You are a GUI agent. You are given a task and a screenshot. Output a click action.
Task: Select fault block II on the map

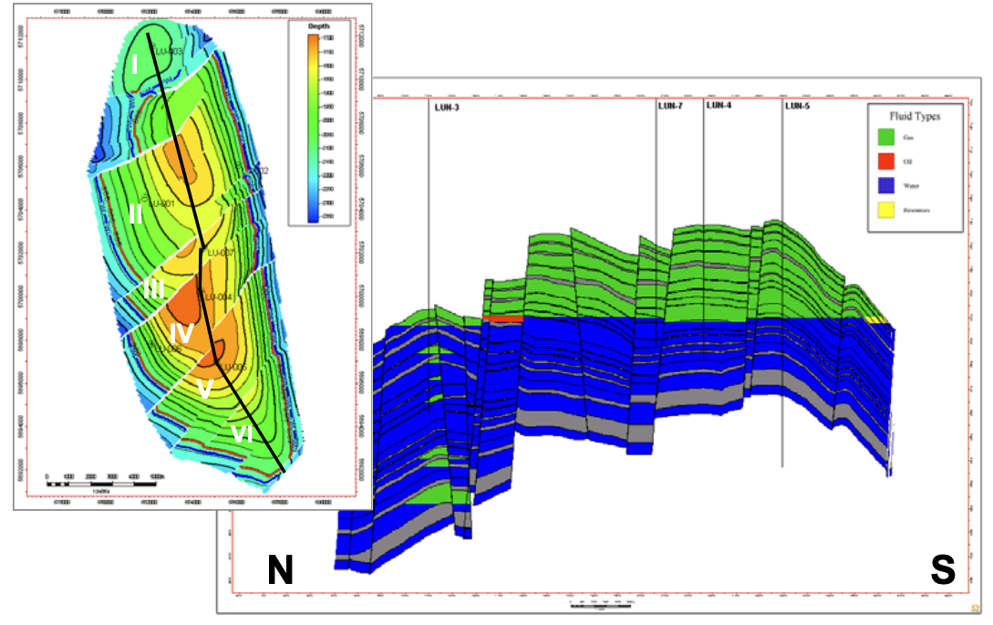click(x=136, y=214)
